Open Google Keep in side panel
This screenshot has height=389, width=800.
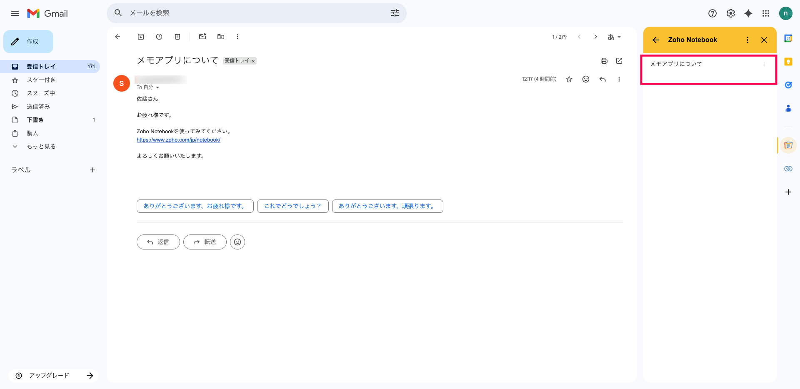788,62
